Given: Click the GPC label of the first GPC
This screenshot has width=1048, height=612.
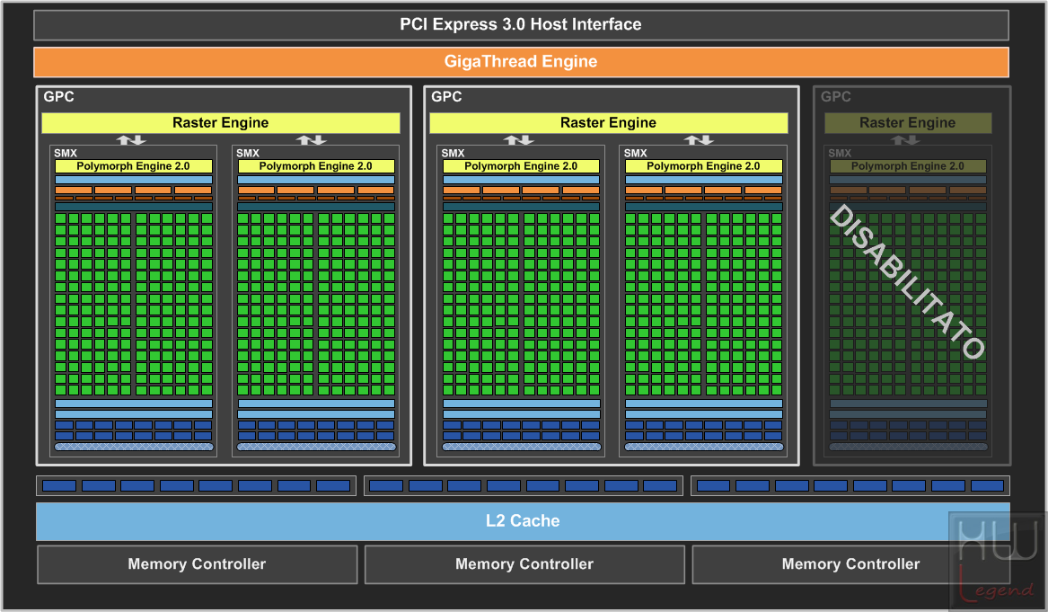Looking at the screenshot, I should point(58,96).
